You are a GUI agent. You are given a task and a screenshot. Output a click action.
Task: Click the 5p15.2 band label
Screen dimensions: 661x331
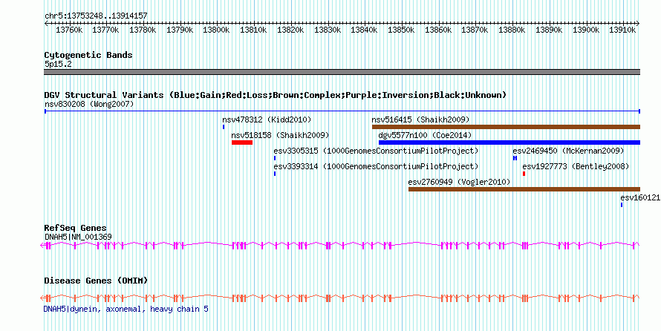(57, 65)
